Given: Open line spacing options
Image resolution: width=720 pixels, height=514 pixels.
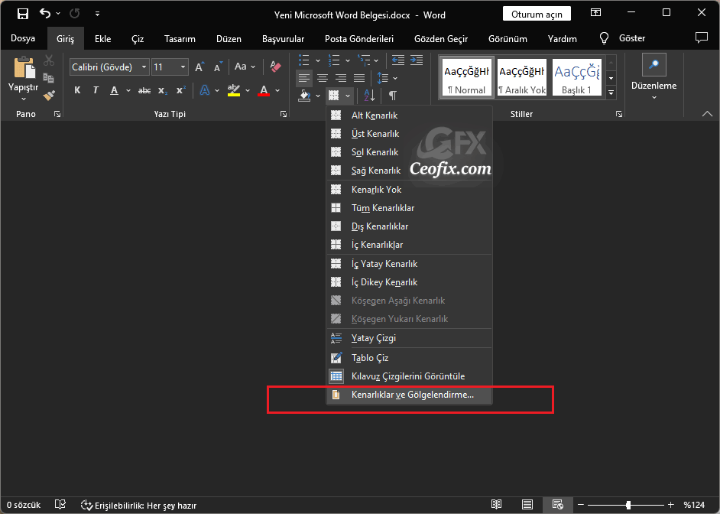Looking at the screenshot, I should click(387, 78).
